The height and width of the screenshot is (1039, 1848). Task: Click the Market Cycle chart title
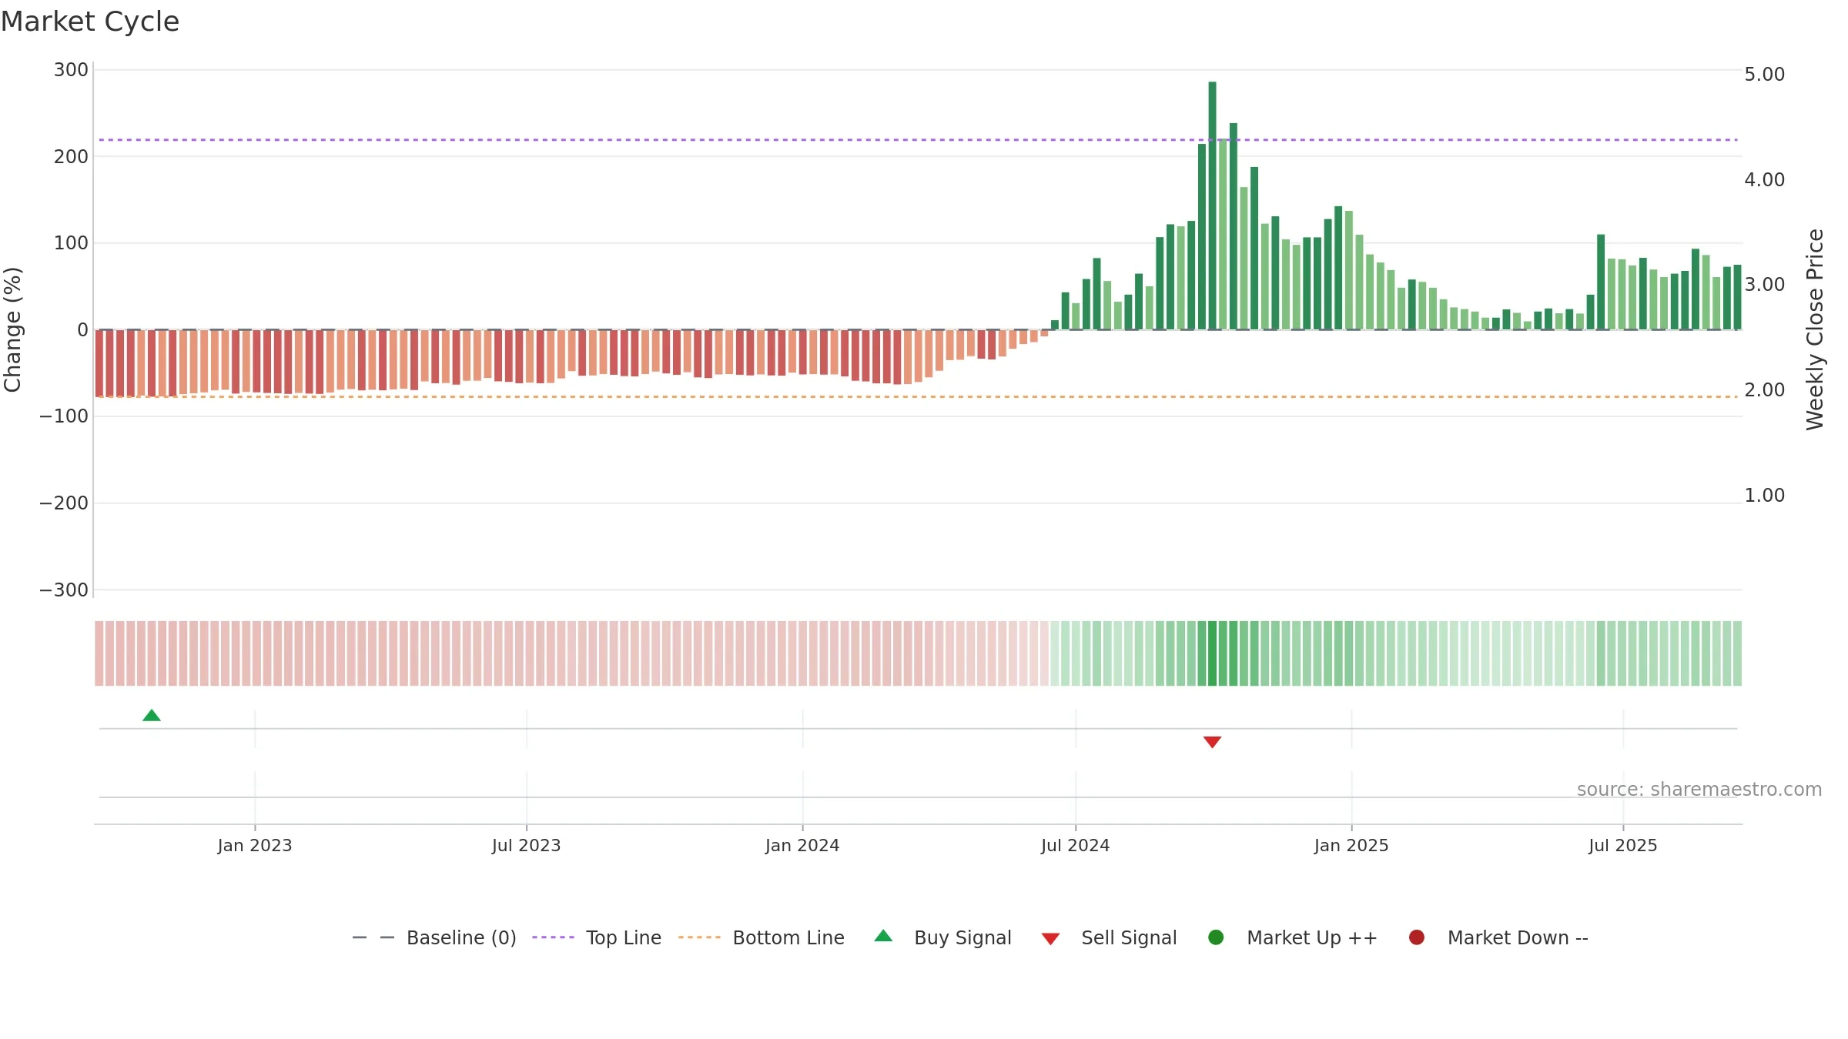click(x=90, y=22)
